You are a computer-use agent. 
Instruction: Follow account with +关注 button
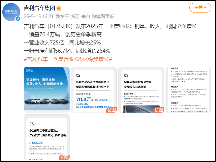pyautogui.click(x=200, y=8)
